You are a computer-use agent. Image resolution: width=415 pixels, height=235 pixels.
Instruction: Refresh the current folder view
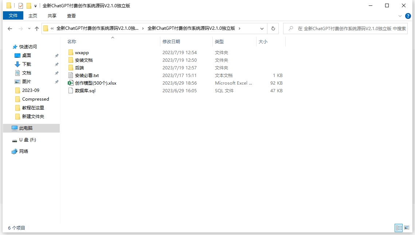273,28
